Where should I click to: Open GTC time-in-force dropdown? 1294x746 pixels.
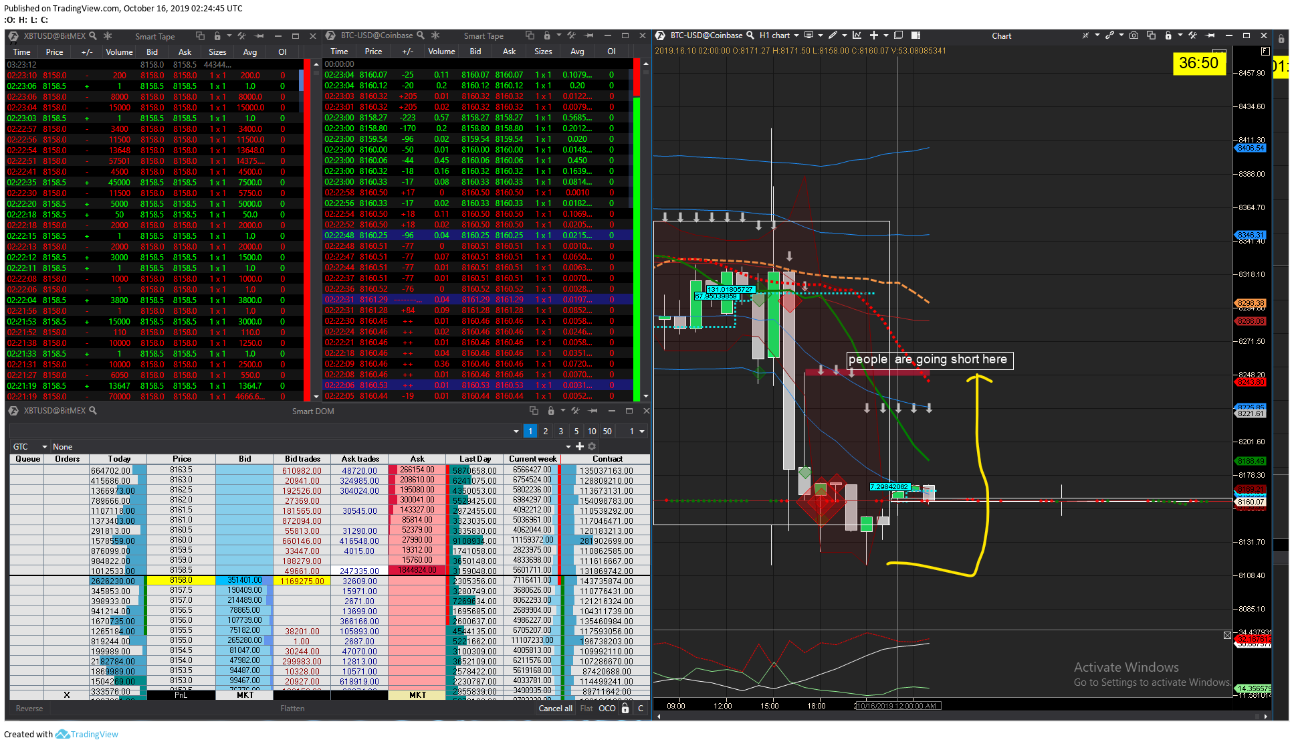click(x=30, y=446)
